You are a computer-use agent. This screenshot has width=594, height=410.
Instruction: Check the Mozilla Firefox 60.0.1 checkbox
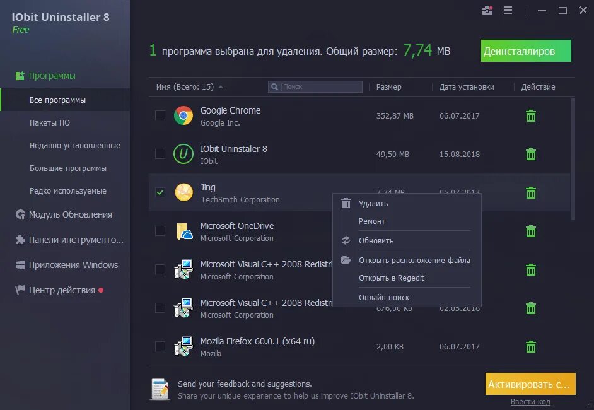[160, 346]
